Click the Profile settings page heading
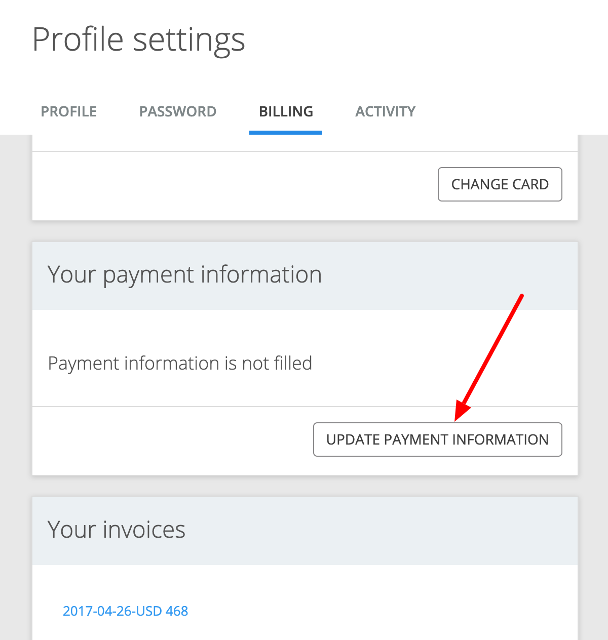Image resolution: width=608 pixels, height=640 pixels. [139, 40]
